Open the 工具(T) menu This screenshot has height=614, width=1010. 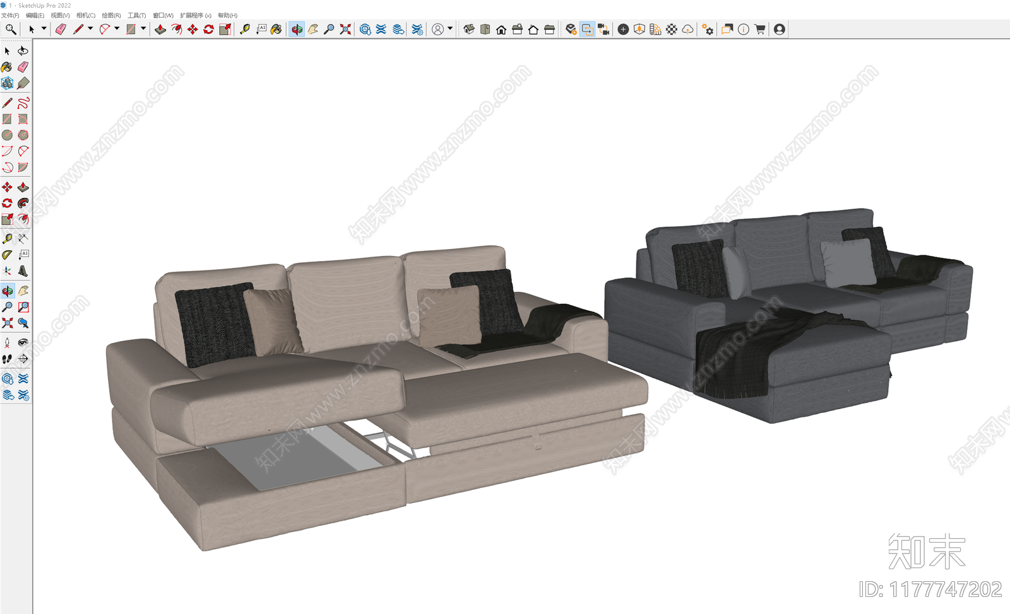pos(136,15)
